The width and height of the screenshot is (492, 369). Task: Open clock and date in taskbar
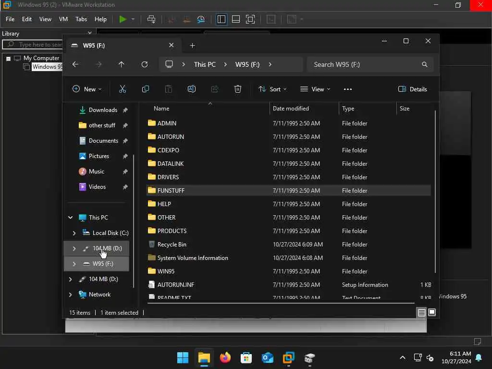point(456,357)
